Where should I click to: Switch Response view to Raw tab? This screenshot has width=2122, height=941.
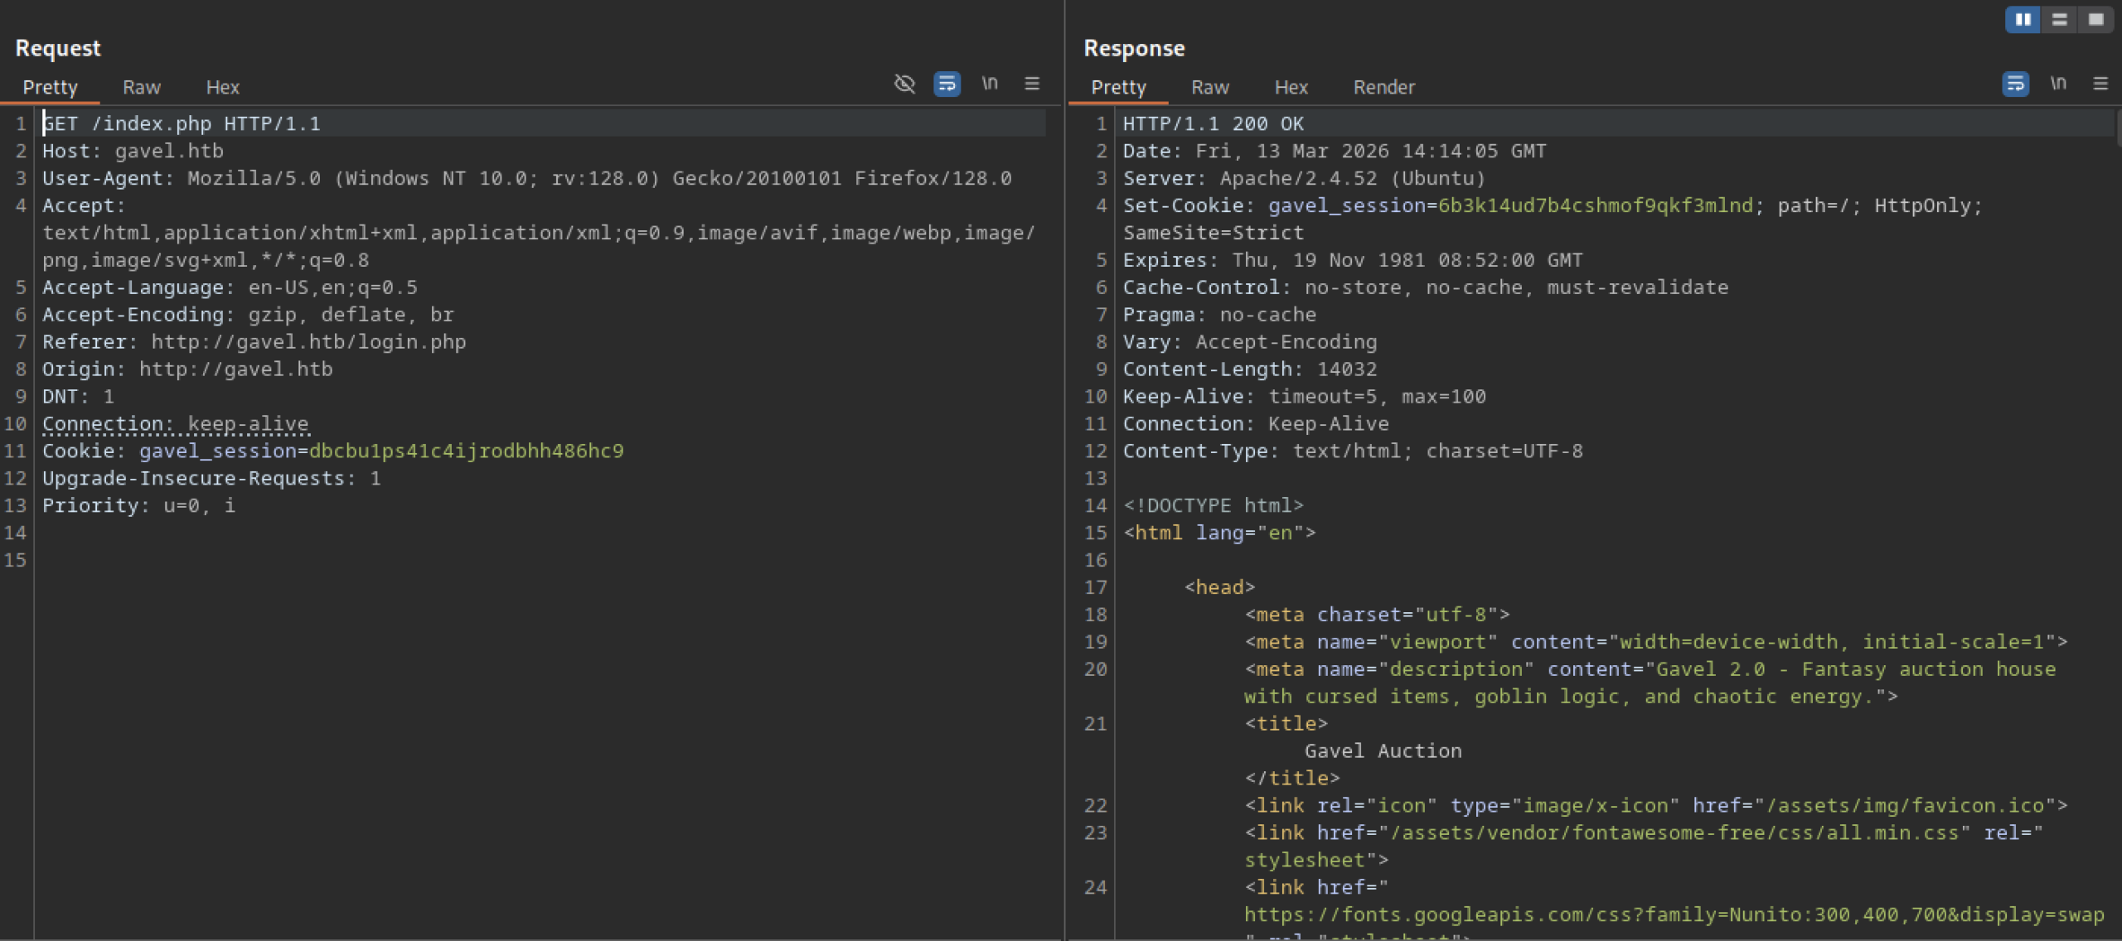pos(1209,87)
